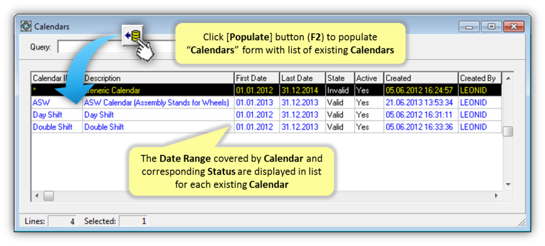Click created timestamp 05.06.2012 16:33:36
The width and height of the screenshot is (545, 246).
[x=421, y=127]
